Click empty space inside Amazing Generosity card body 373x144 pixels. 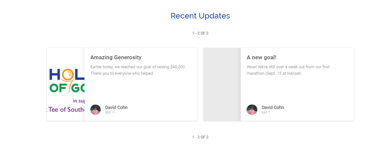[141, 90]
